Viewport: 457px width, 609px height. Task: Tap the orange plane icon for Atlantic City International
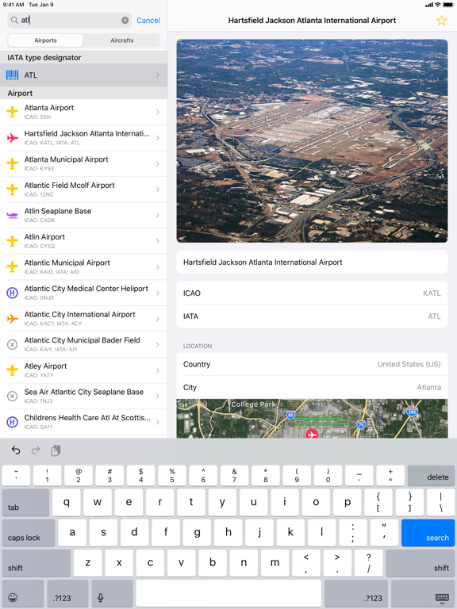point(13,319)
